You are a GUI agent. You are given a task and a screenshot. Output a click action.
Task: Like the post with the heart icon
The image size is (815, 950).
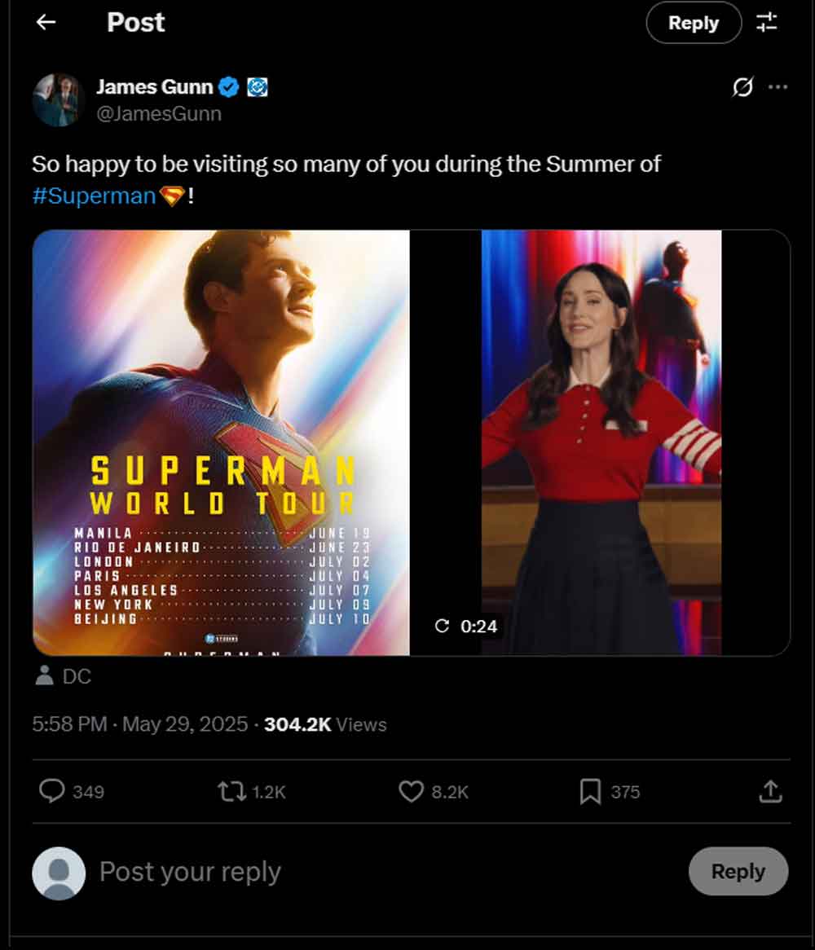[411, 791]
